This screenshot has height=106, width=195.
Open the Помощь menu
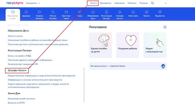pyautogui.click(x=143, y=3)
